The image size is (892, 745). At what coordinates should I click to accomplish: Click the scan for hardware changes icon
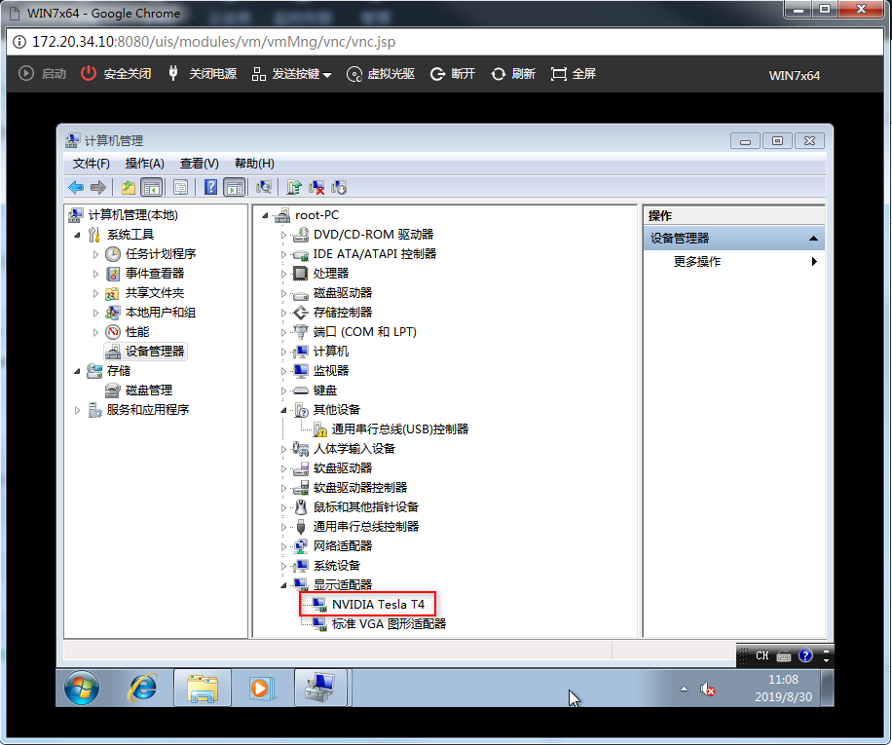[263, 187]
